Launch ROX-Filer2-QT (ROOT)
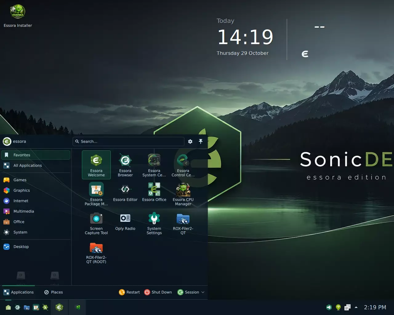Screen dimensions: 394x315 click(x=96, y=252)
